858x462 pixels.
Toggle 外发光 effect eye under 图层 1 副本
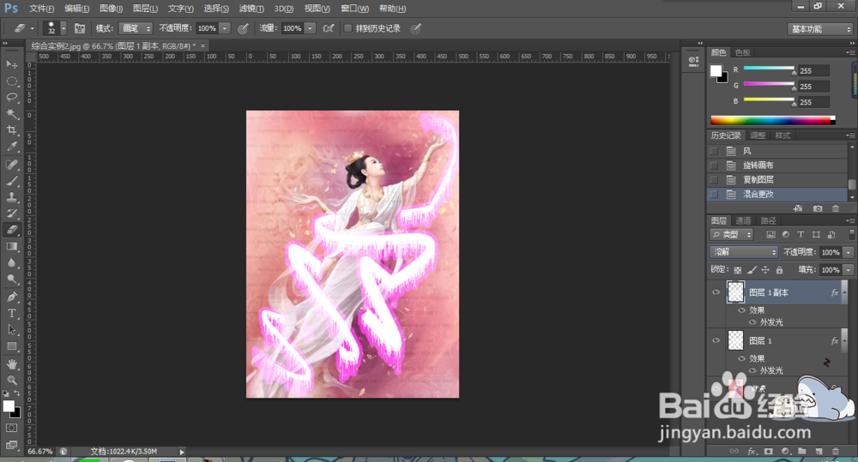point(752,322)
